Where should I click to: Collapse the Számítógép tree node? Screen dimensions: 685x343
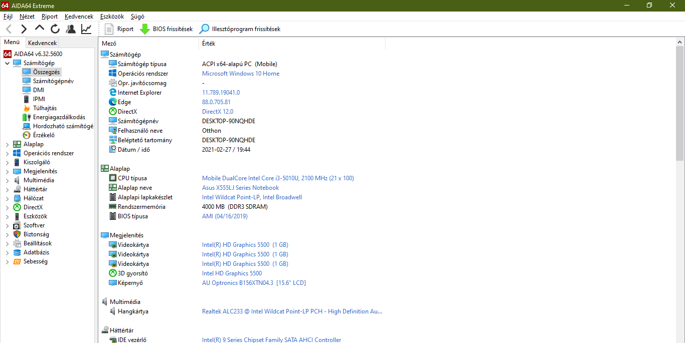click(7, 63)
